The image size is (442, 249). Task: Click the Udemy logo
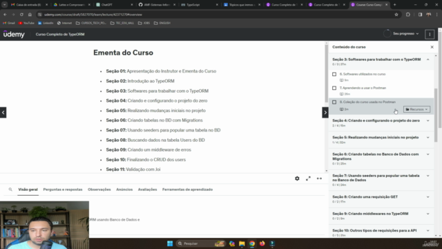14,34
